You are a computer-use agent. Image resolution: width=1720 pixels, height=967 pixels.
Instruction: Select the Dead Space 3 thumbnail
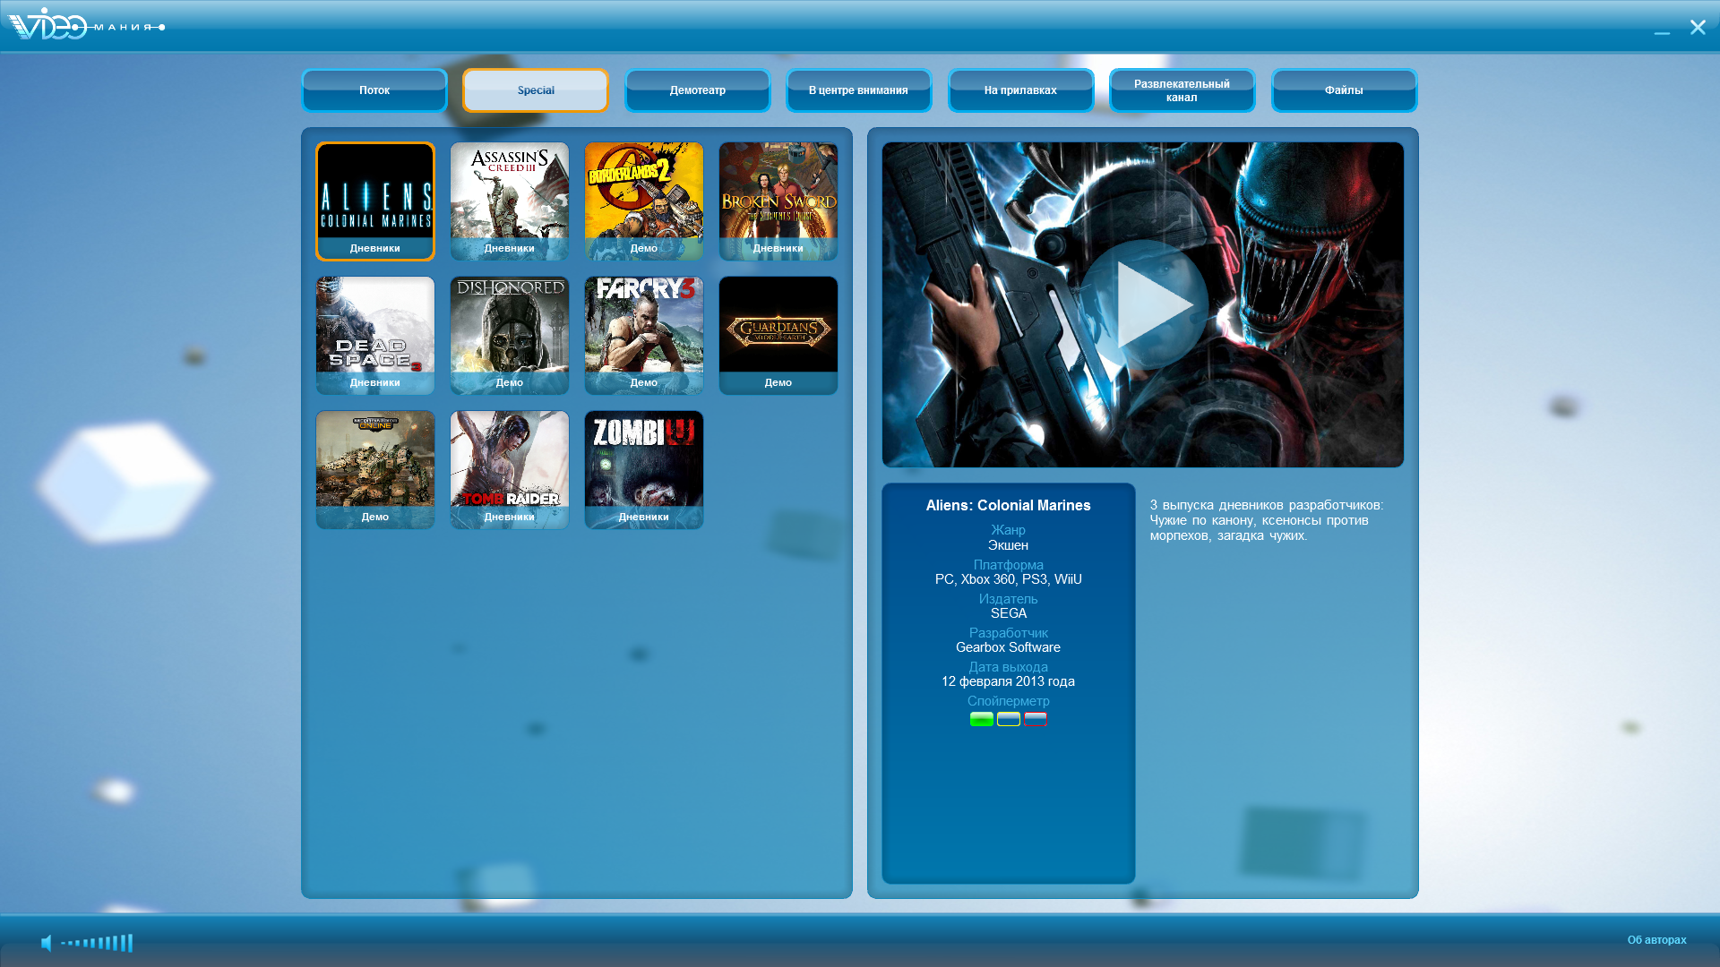[375, 336]
